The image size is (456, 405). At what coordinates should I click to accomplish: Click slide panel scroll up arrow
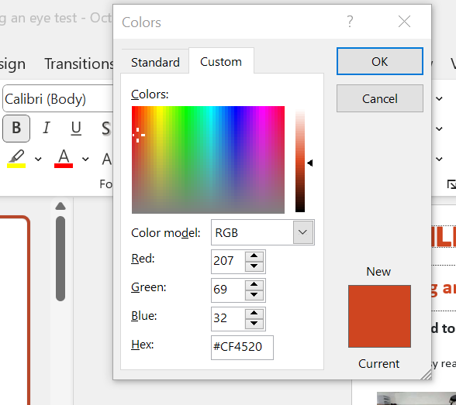pos(60,206)
